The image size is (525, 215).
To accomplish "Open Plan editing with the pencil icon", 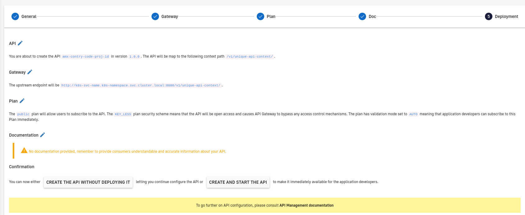I will point(22,101).
